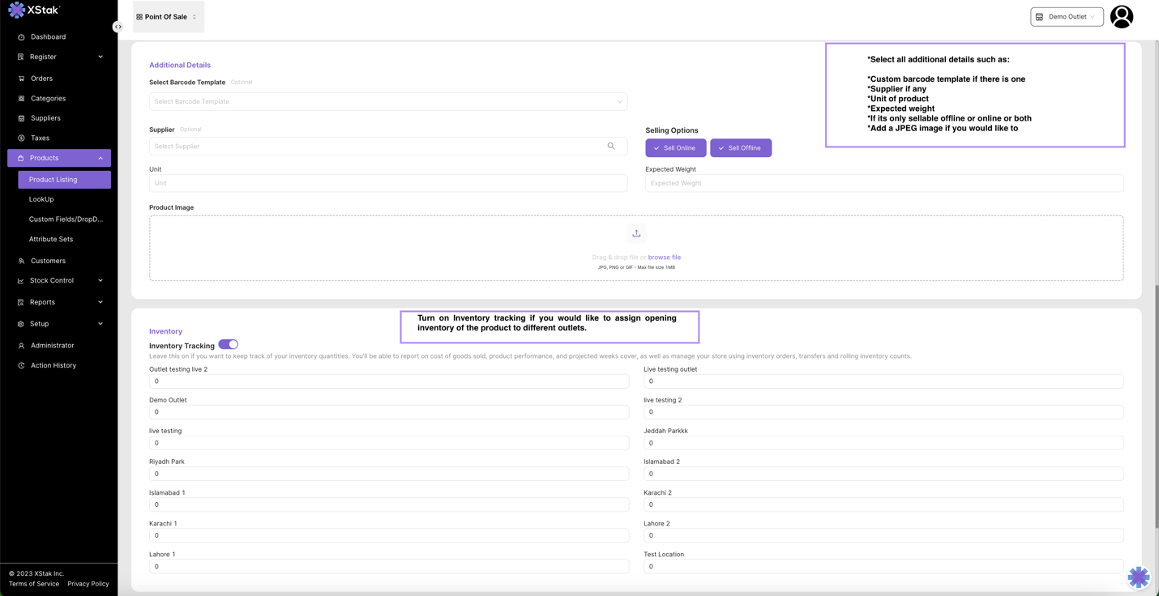Click the supplier search magnifier icon
Screen dimensions: 1159x596
(x=611, y=147)
